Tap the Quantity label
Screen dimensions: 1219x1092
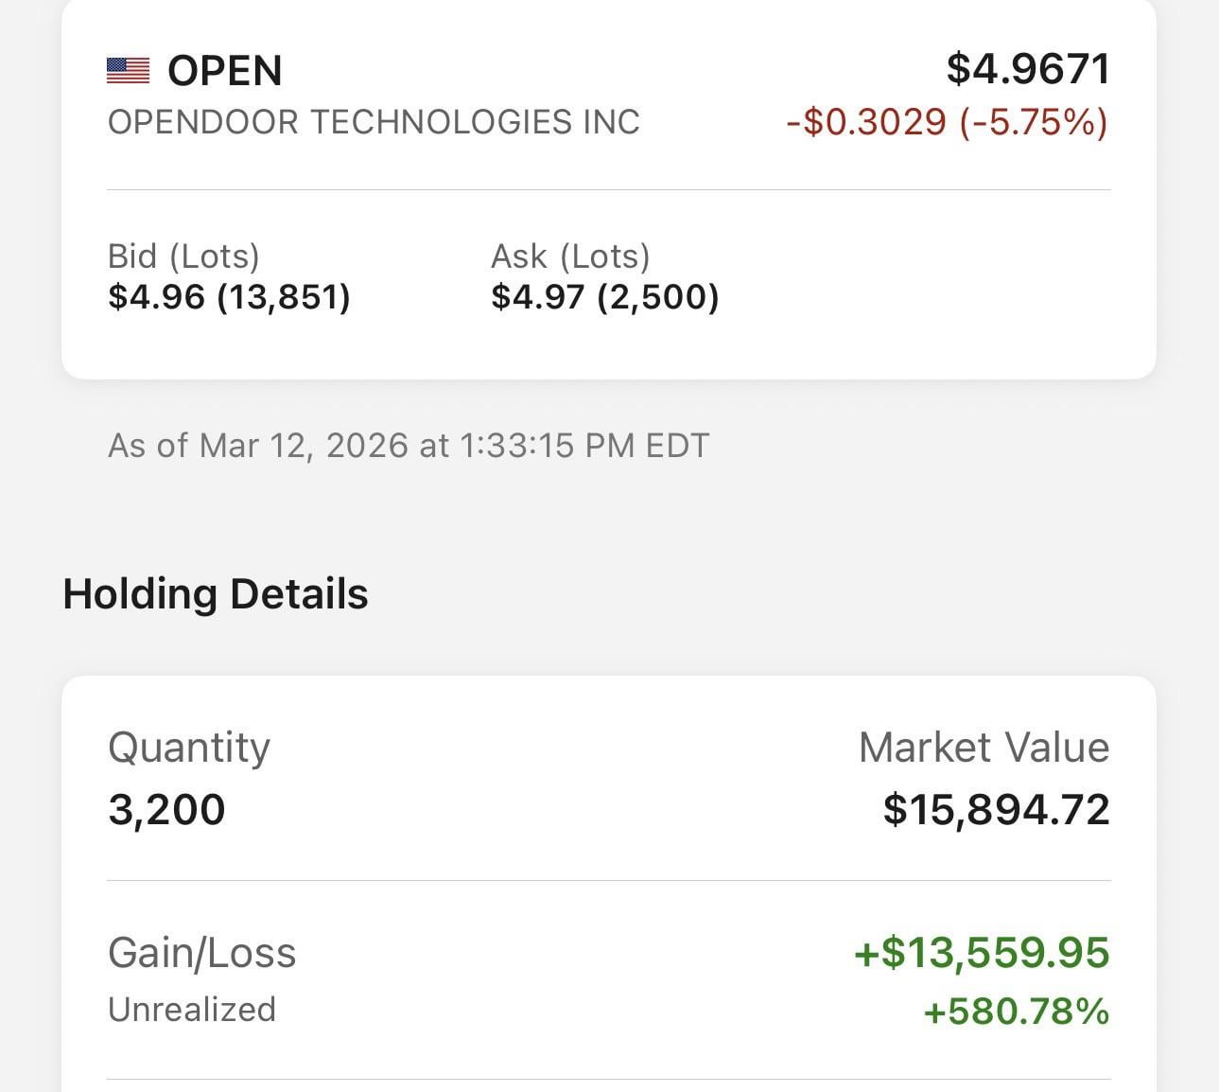[x=189, y=748]
